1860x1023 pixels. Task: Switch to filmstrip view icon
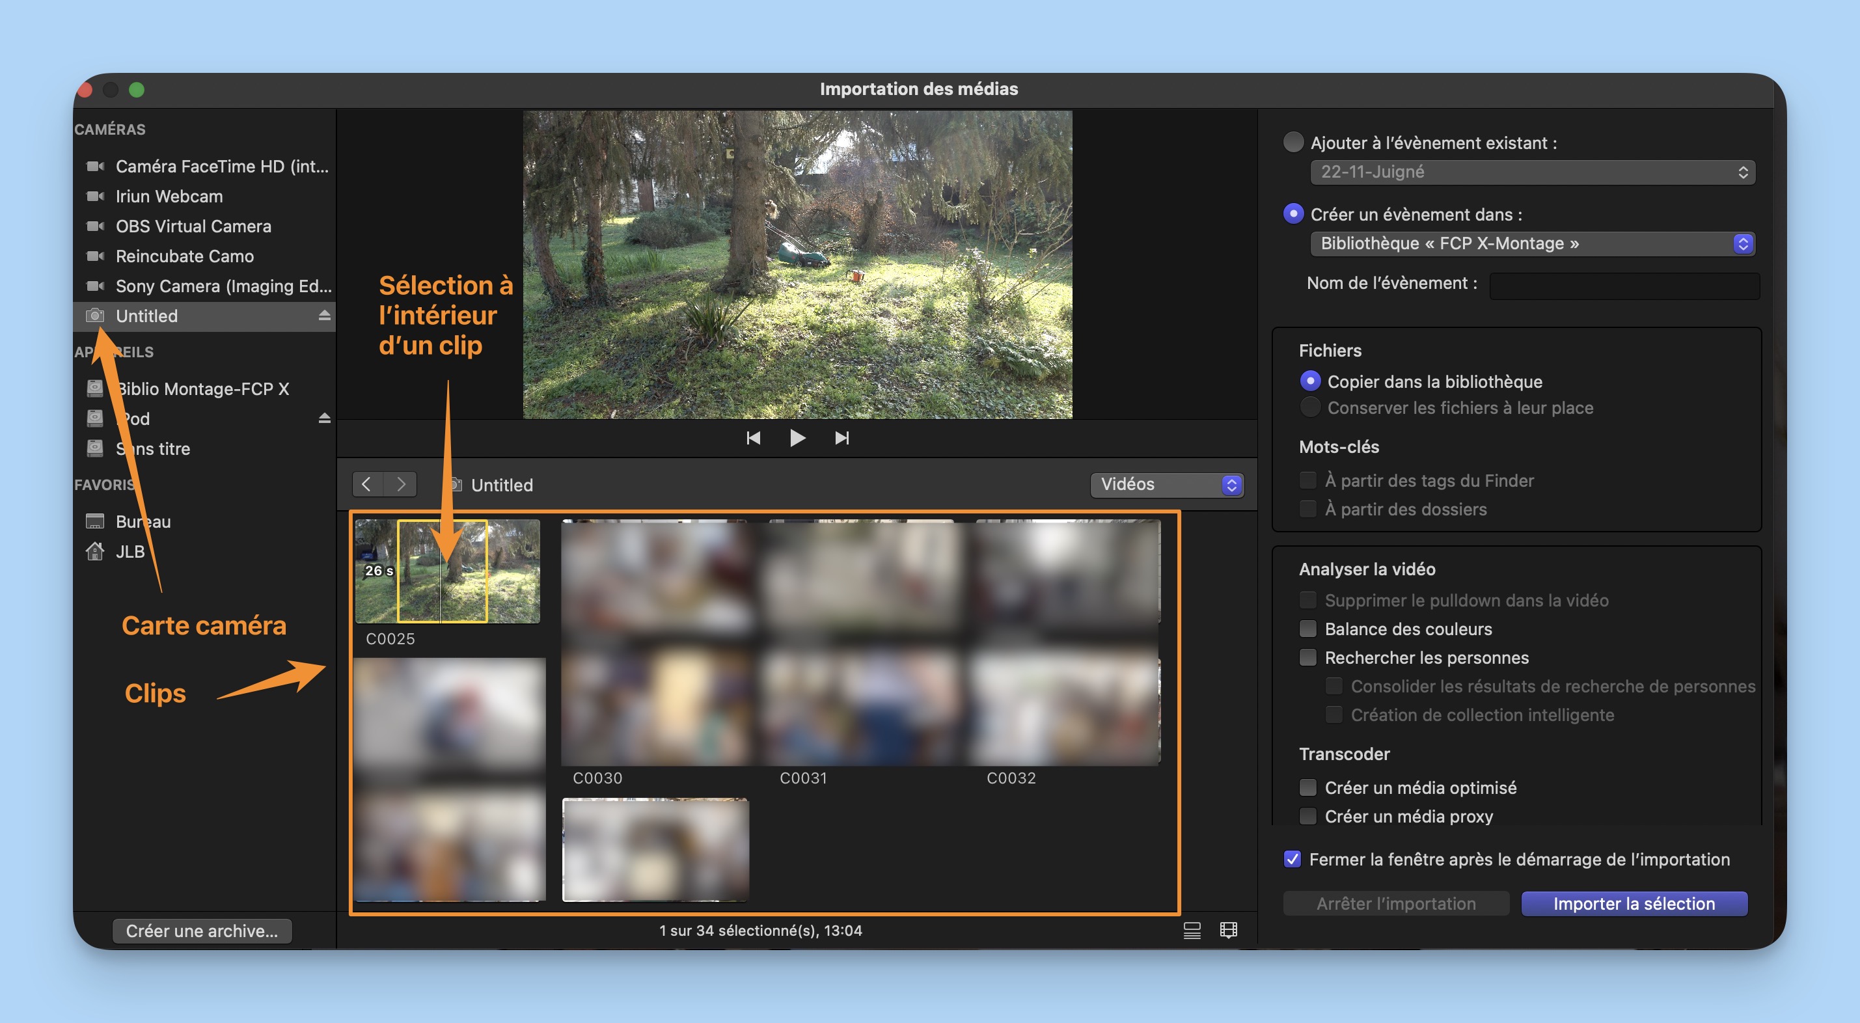(x=1228, y=931)
